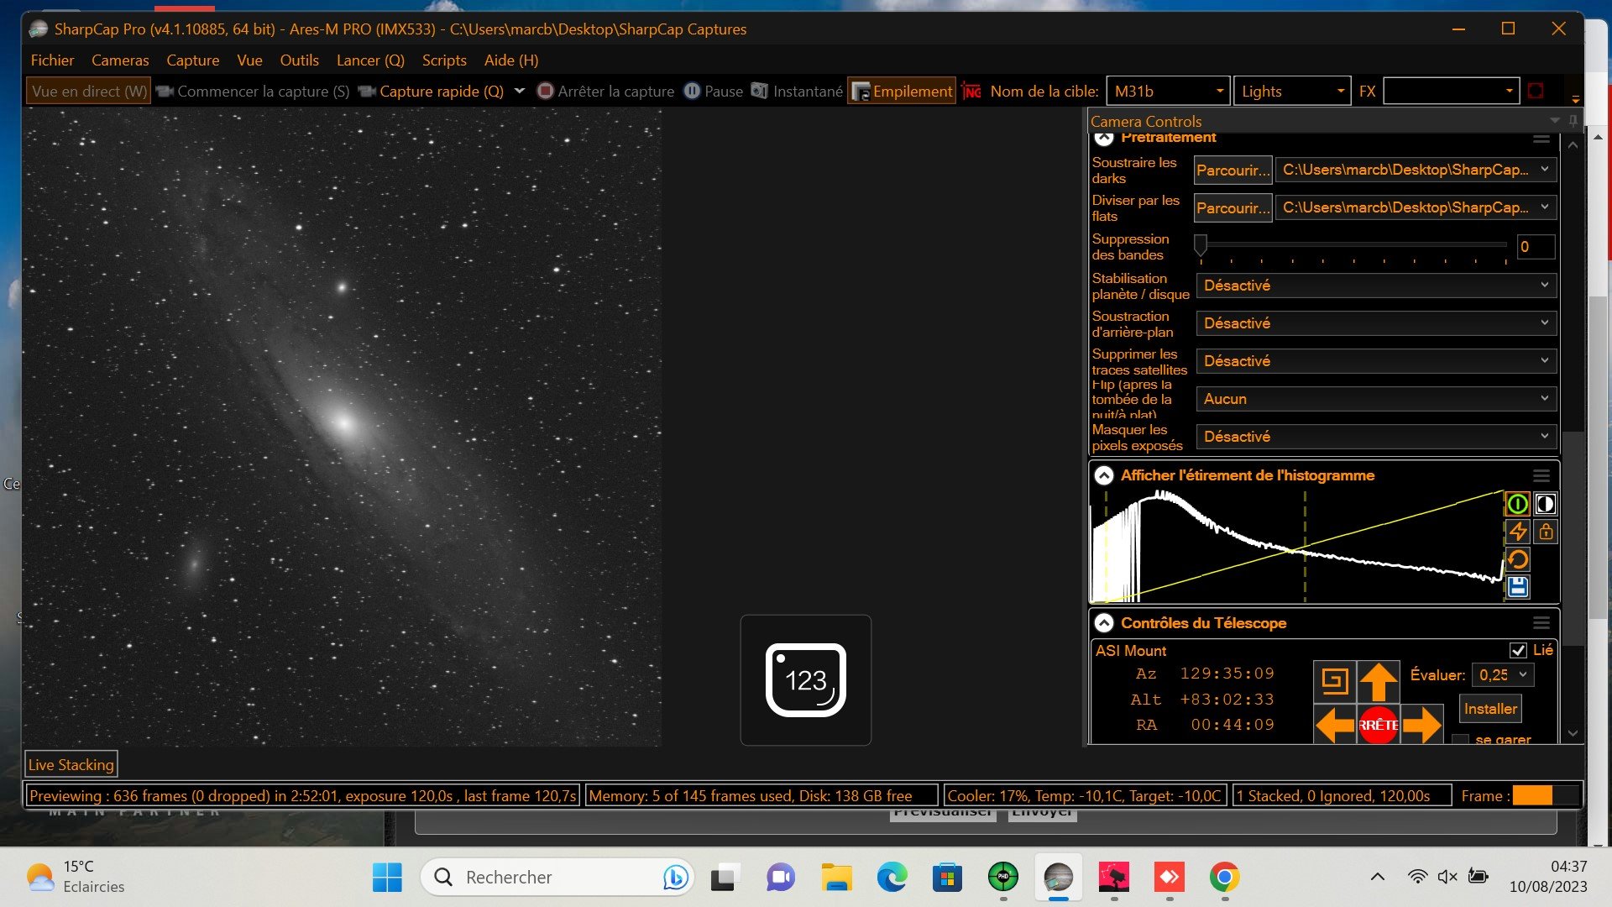Screen dimensions: 1612x907
Task: Open Google Chrome from the taskbar
Action: (1225, 878)
